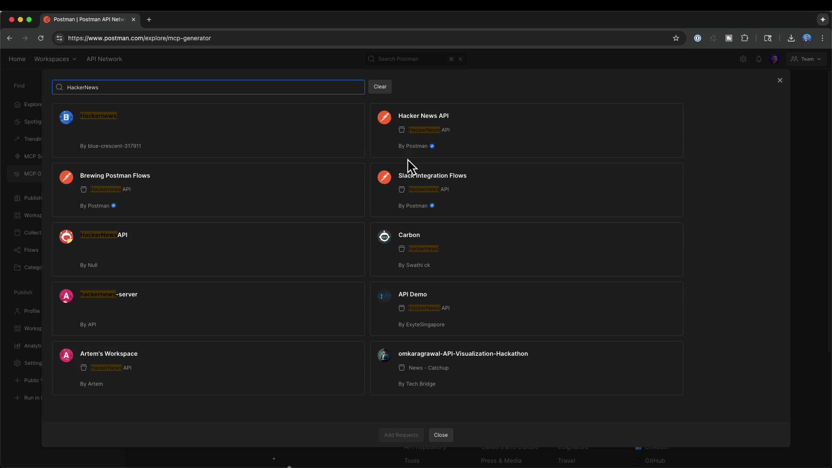This screenshot has width=832, height=468.
Task: Click the Search Postman field
Action: (416, 59)
